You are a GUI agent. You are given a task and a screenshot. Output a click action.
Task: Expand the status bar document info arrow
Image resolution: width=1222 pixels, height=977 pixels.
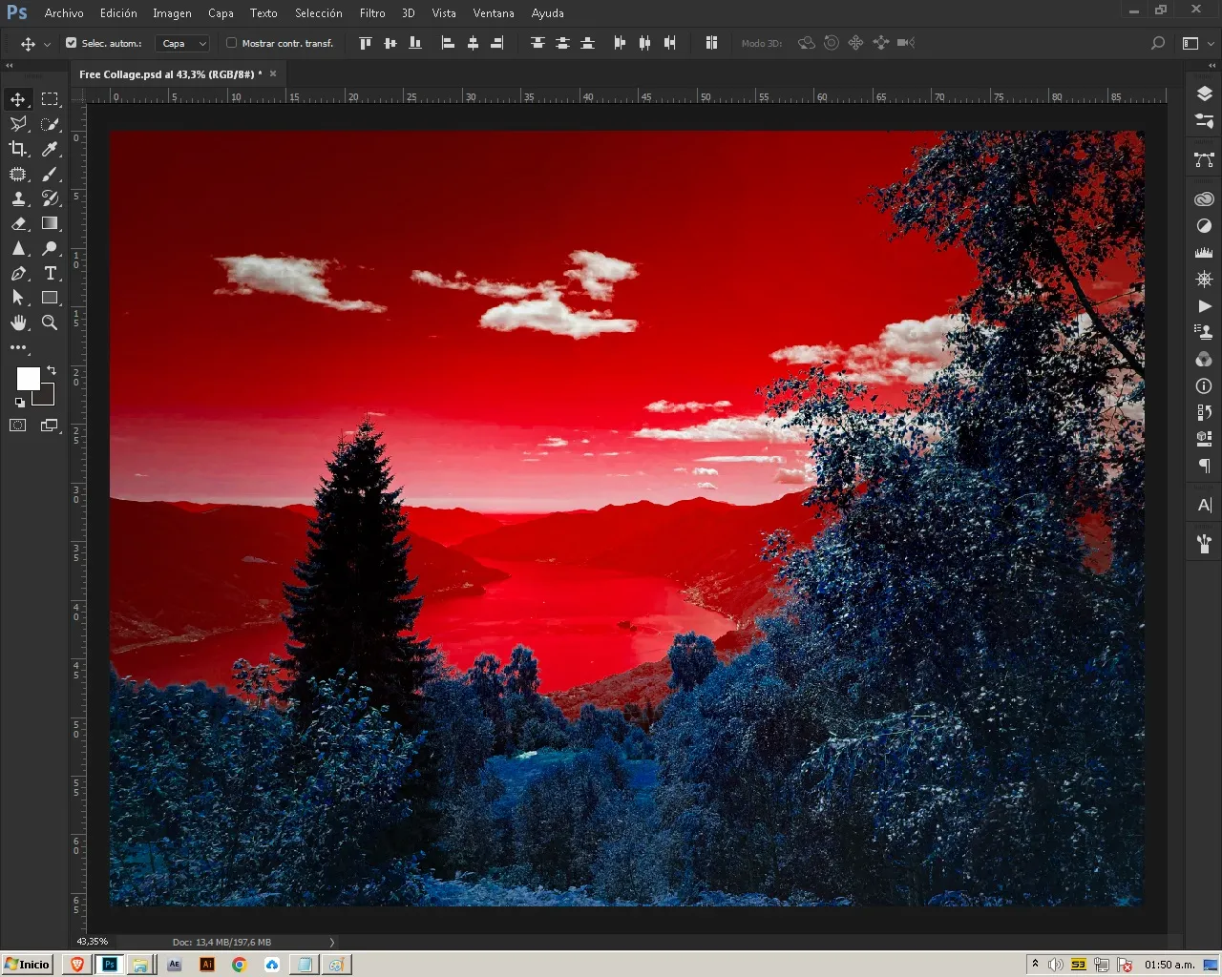tap(332, 942)
